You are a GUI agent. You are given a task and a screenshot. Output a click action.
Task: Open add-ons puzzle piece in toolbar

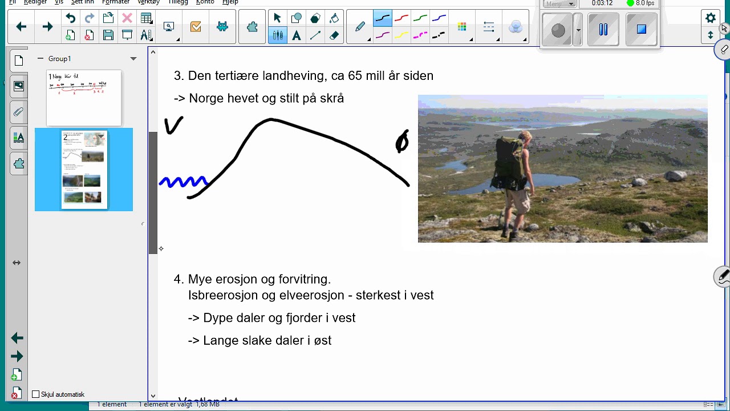[x=252, y=27]
